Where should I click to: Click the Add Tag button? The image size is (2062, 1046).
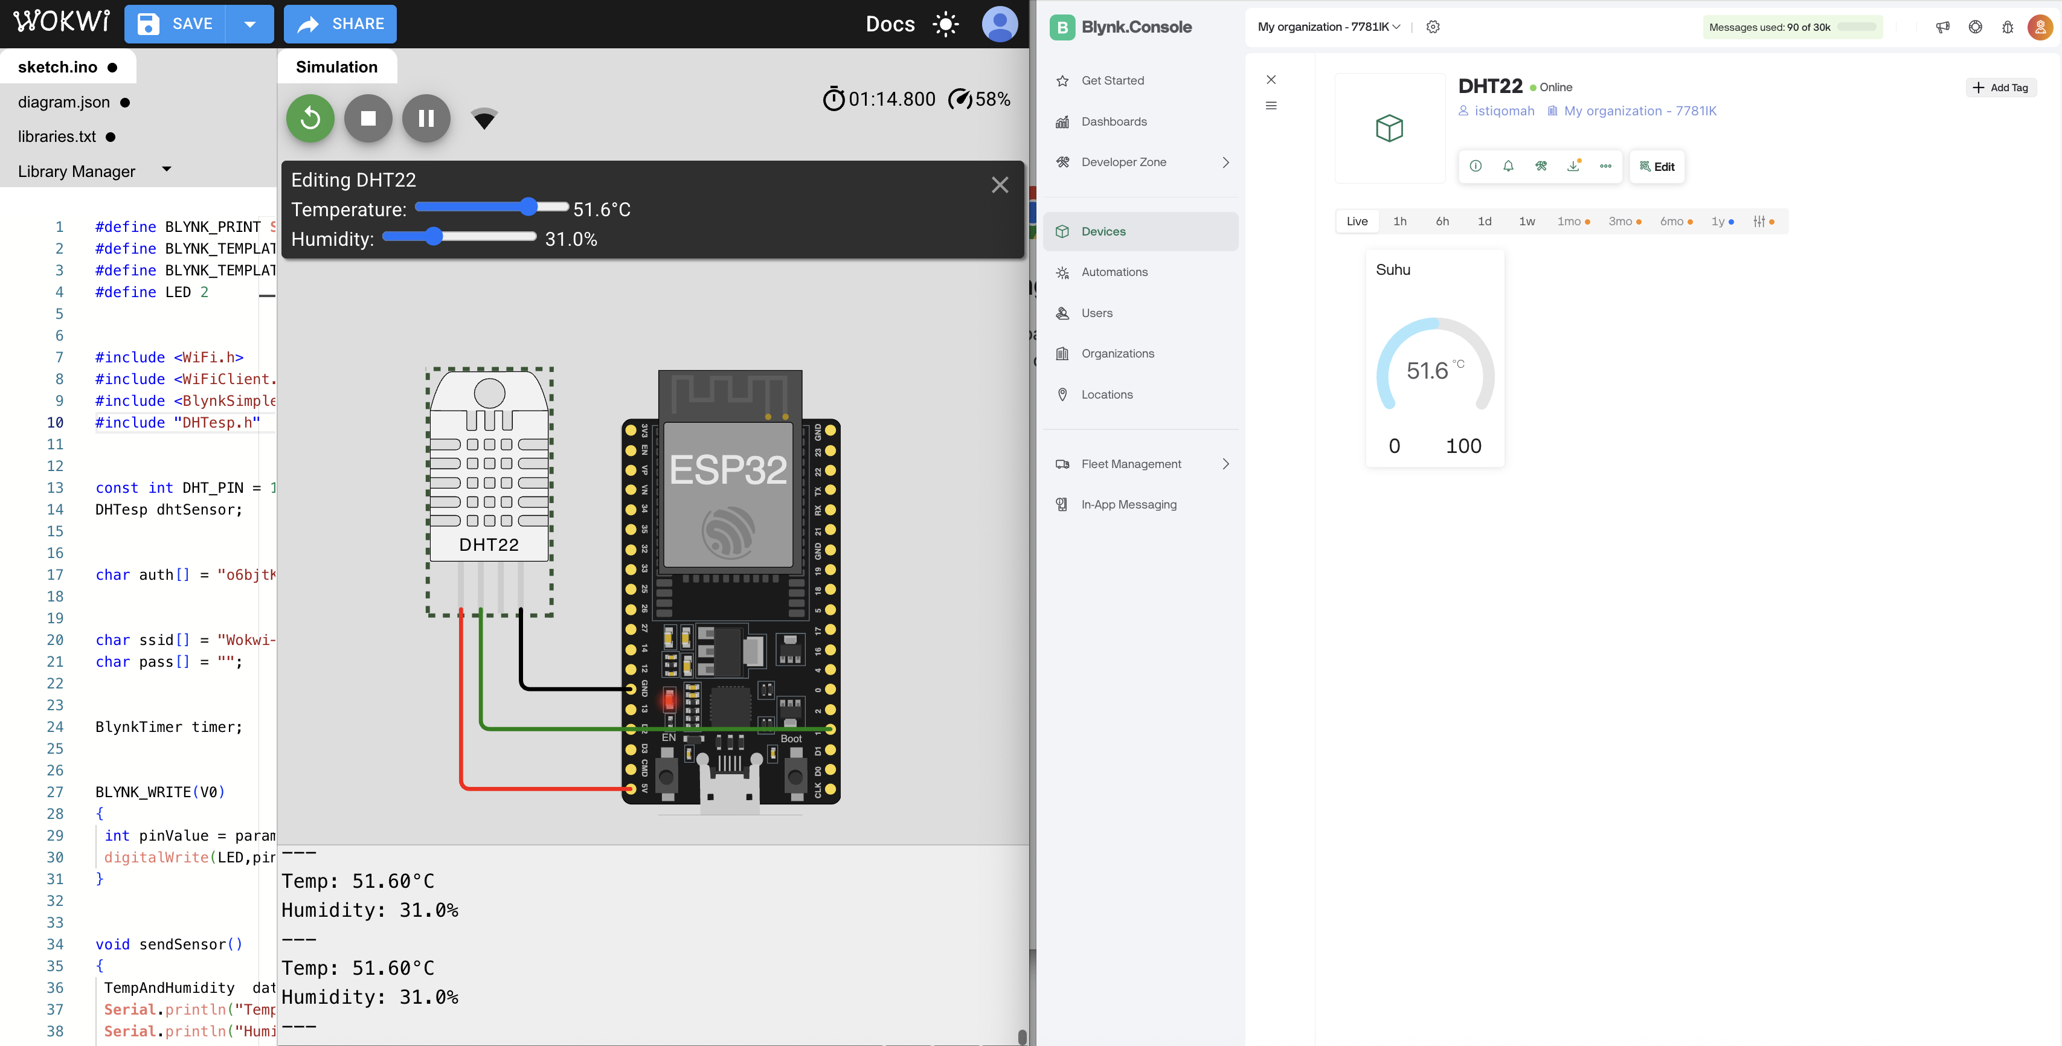point(2000,87)
